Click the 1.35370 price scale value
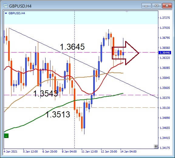The width and height of the screenshot is (175, 158). [x=165, y=98]
